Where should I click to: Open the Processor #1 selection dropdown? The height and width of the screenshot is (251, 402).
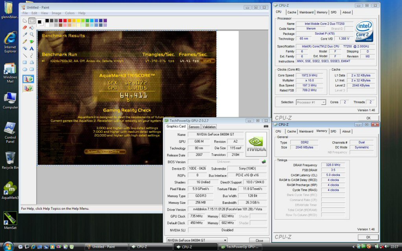tap(311, 102)
